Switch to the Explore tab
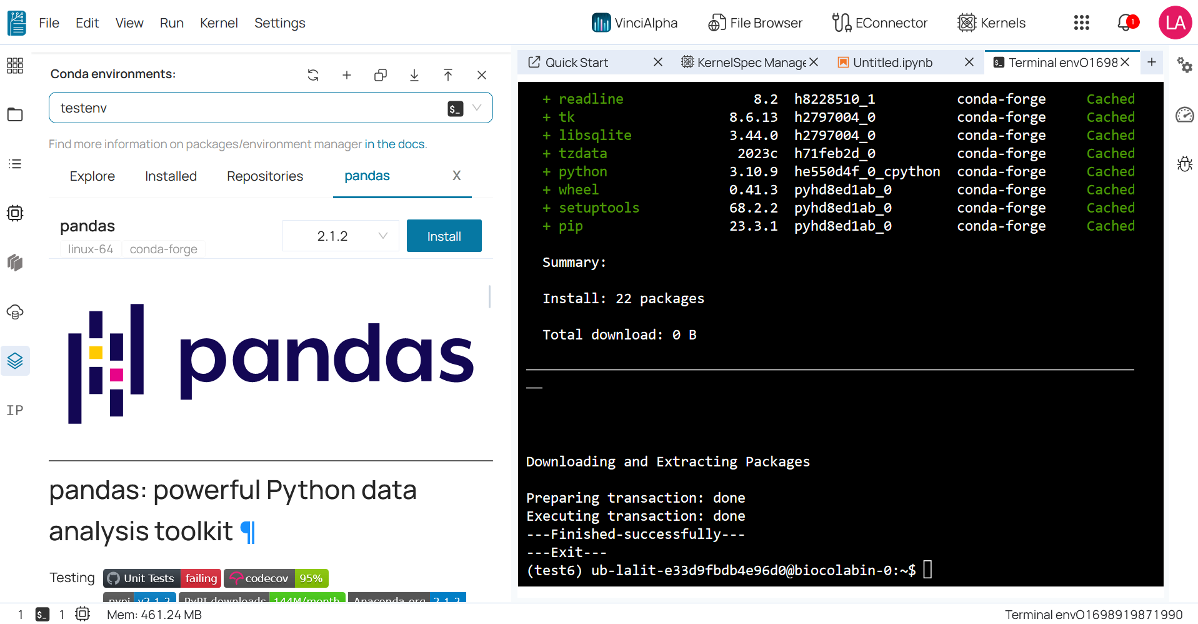 click(92, 176)
